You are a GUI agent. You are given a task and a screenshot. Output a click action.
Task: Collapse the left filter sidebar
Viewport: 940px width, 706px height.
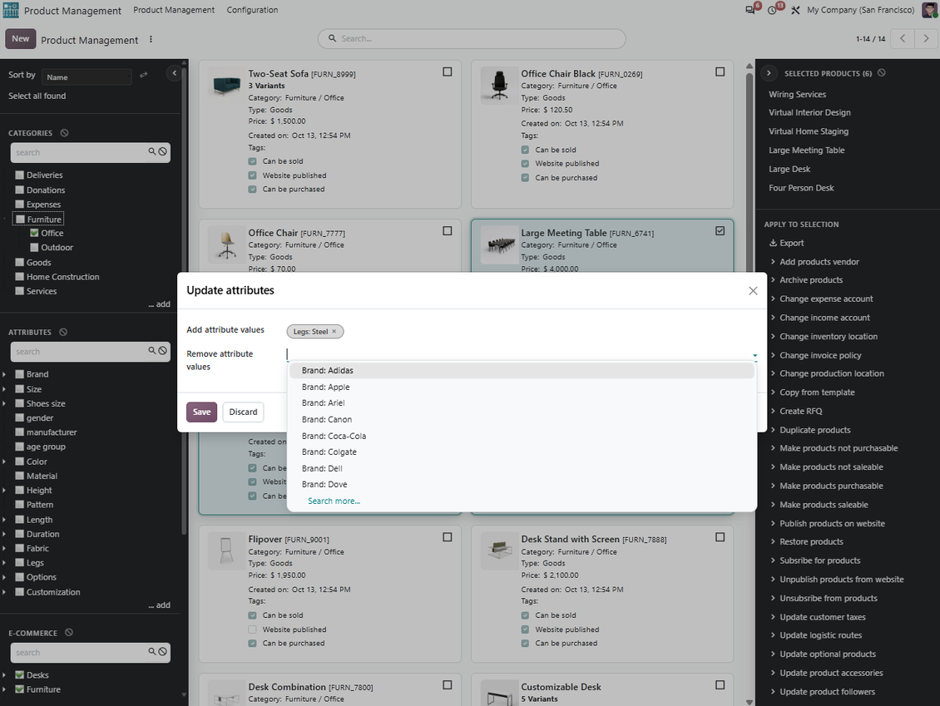pos(175,73)
